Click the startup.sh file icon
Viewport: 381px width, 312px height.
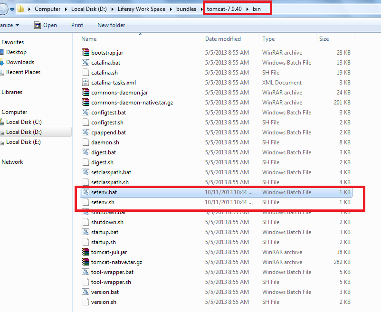pos(86,242)
